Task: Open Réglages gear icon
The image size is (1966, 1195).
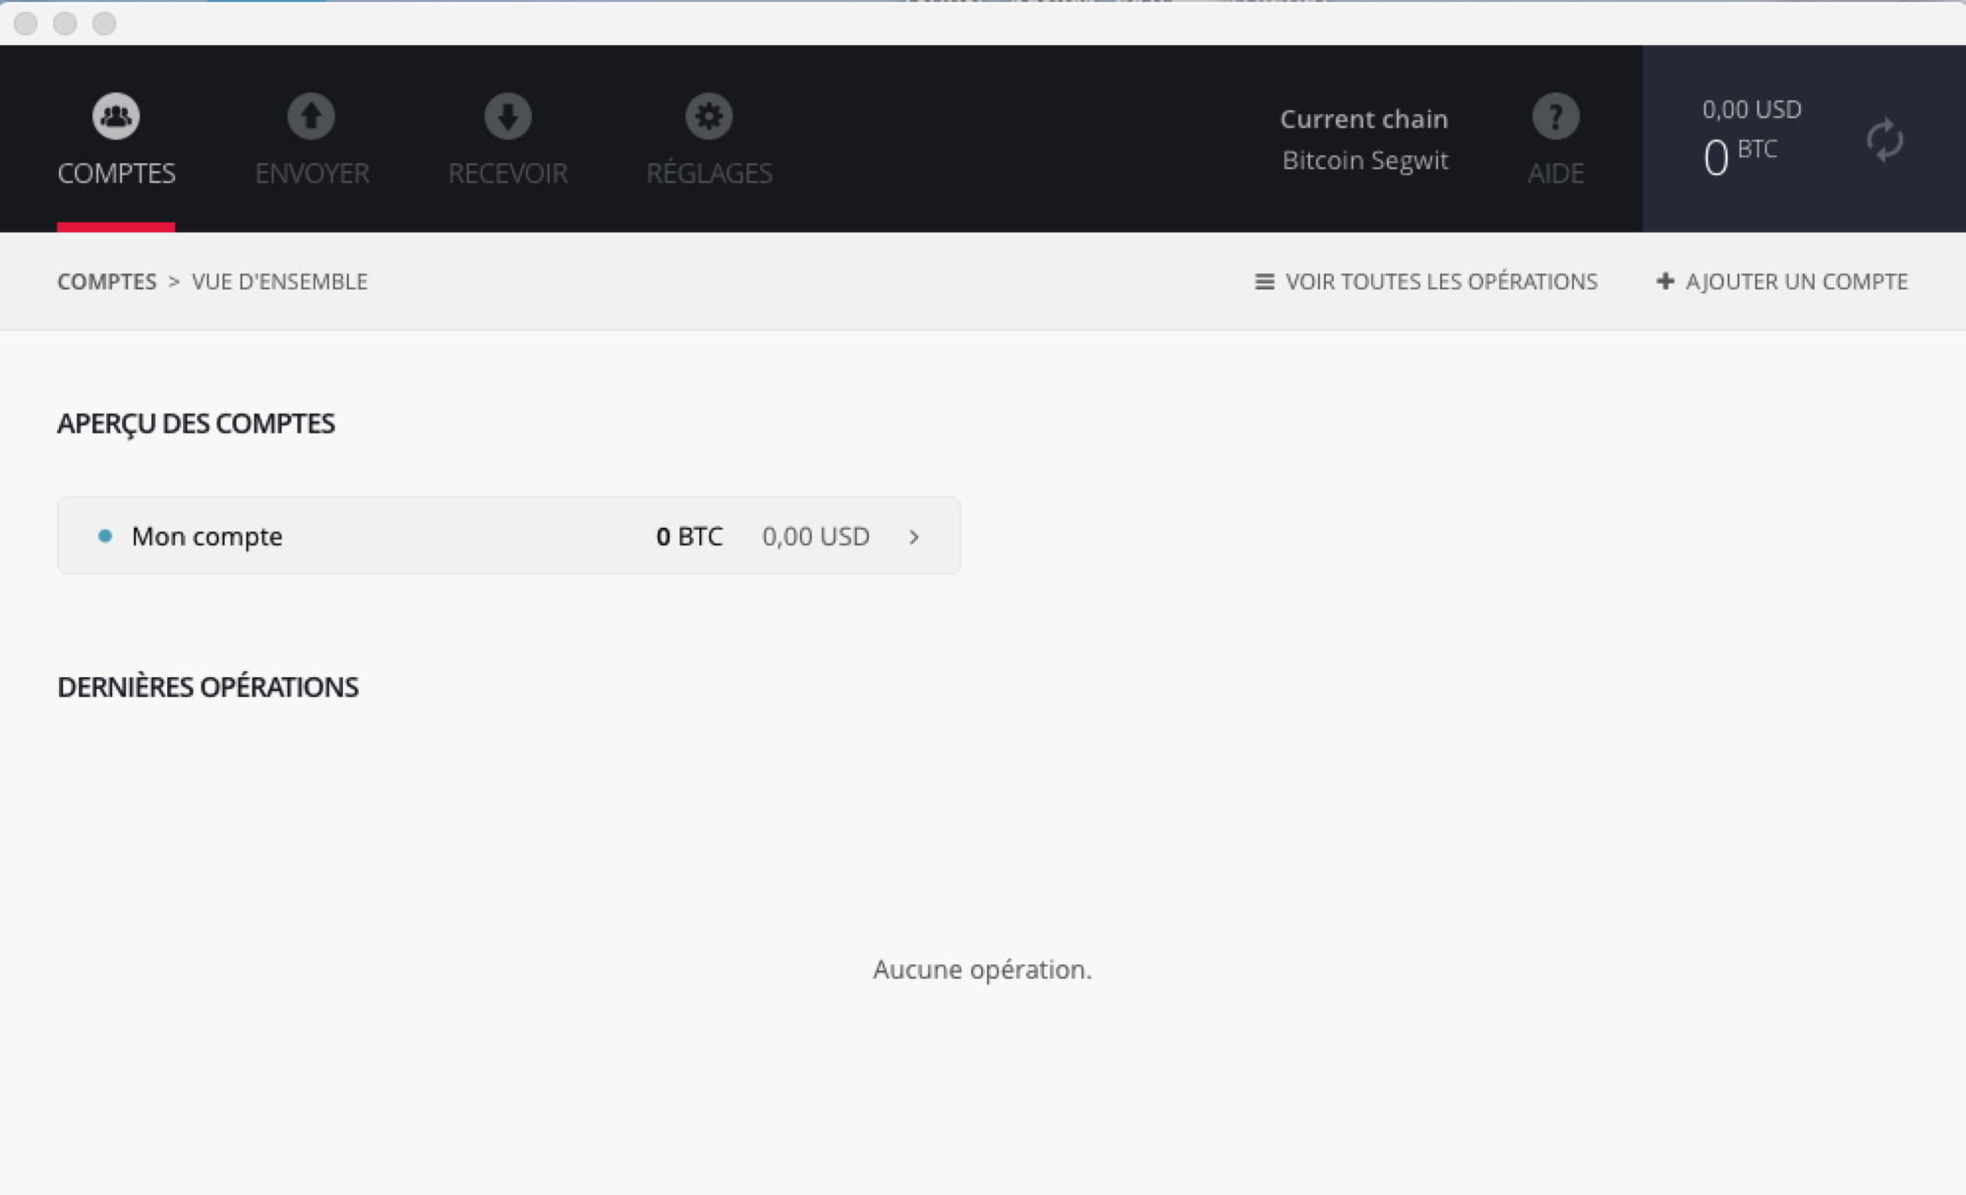Action: [709, 116]
